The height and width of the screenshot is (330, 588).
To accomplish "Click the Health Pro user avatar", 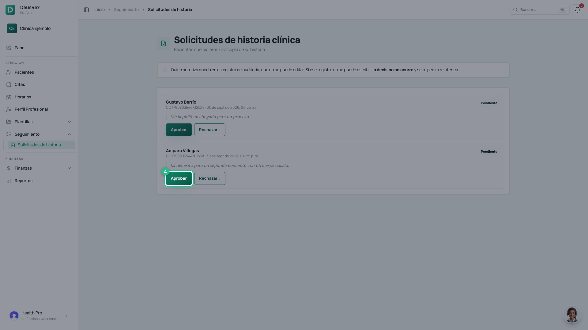I will tap(14, 316).
